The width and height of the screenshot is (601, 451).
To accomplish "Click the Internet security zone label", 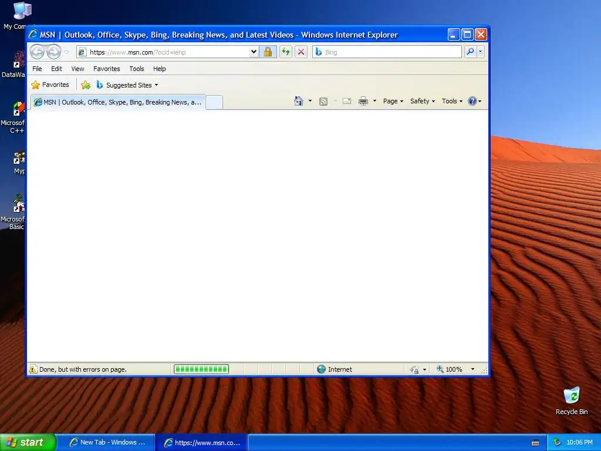I will [x=340, y=369].
